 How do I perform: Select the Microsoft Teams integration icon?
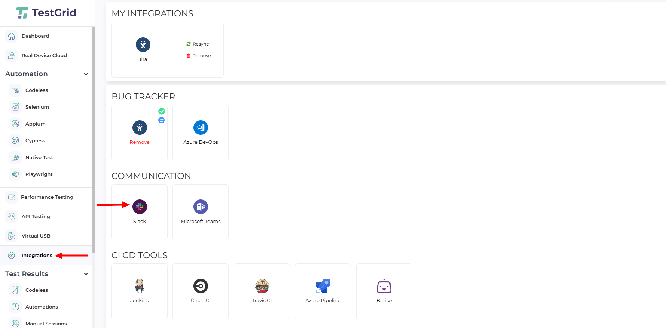(x=201, y=207)
